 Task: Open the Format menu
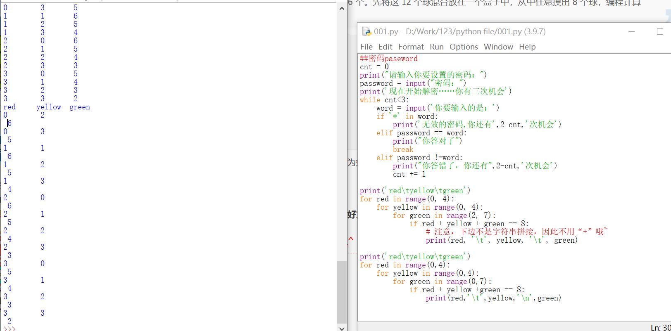point(411,47)
